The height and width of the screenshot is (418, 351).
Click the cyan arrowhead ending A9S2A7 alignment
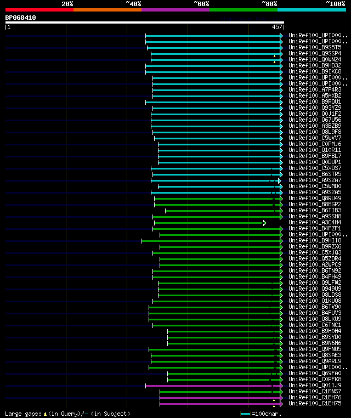(279, 180)
